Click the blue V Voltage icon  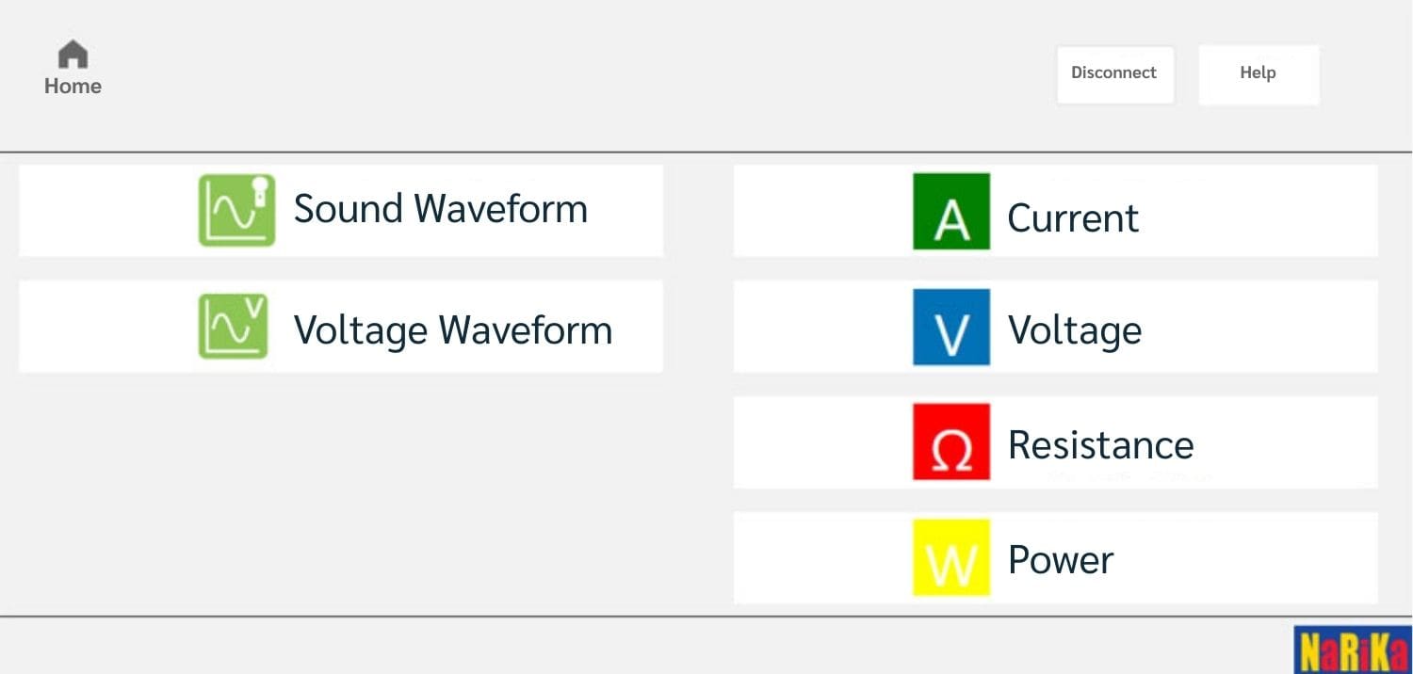[951, 328]
